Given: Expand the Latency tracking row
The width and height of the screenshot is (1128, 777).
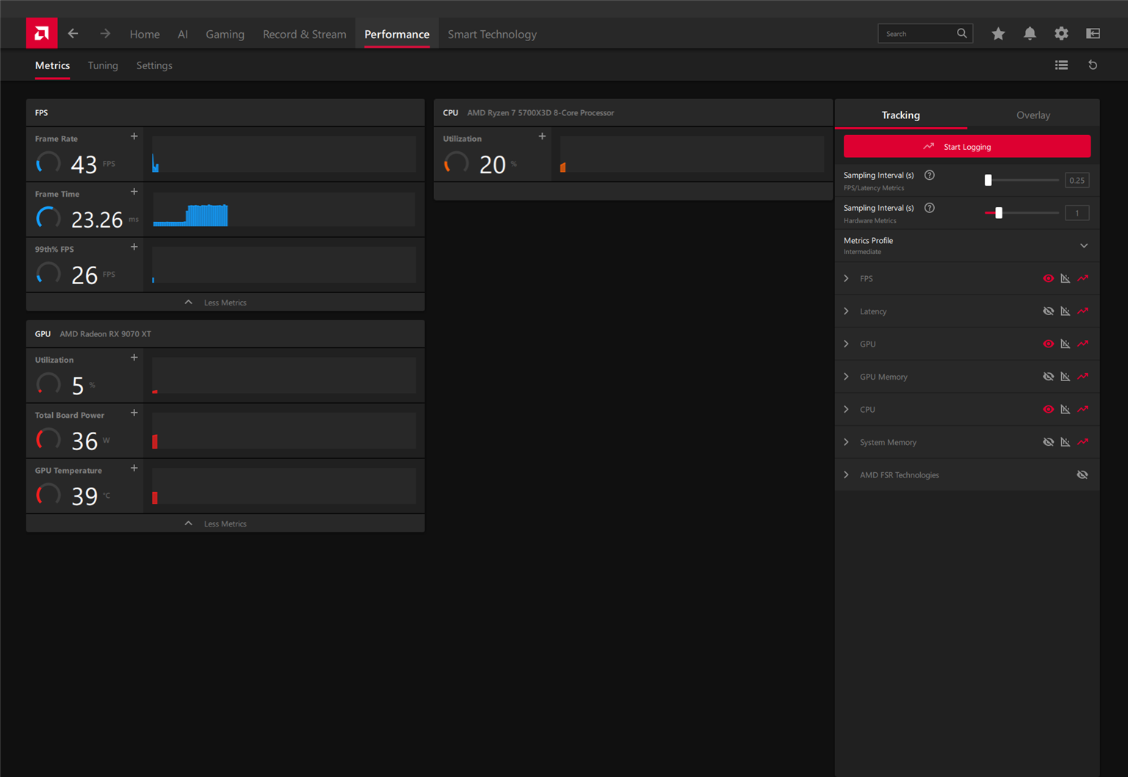Looking at the screenshot, I should [847, 311].
